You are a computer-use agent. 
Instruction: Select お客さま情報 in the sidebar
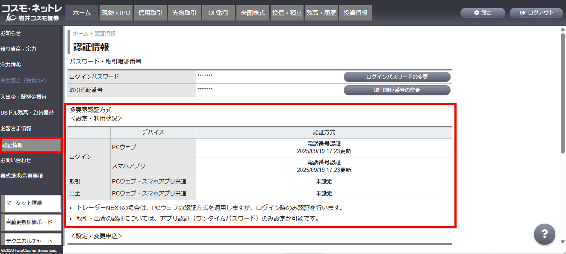[16, 128]
